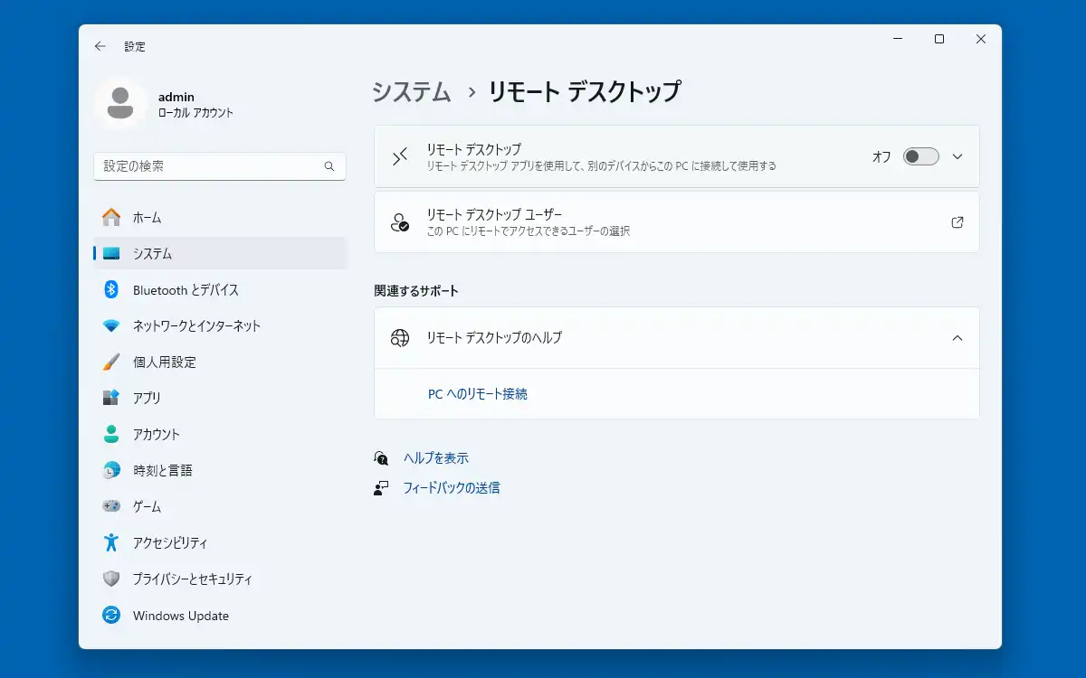Click the フィードバックの送信 link
Image resolution: width=1086 pixels, height=678 pixels.
(452, 488)
